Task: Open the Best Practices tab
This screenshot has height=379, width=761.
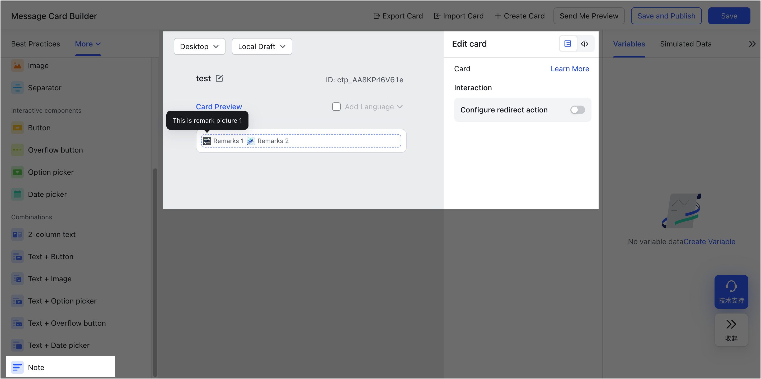Action: [35, 44]
